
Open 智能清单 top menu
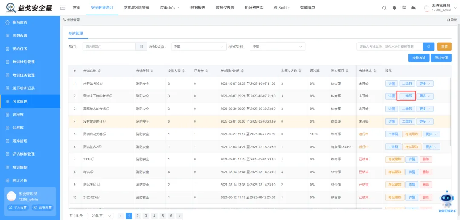(x=308, y=8)
